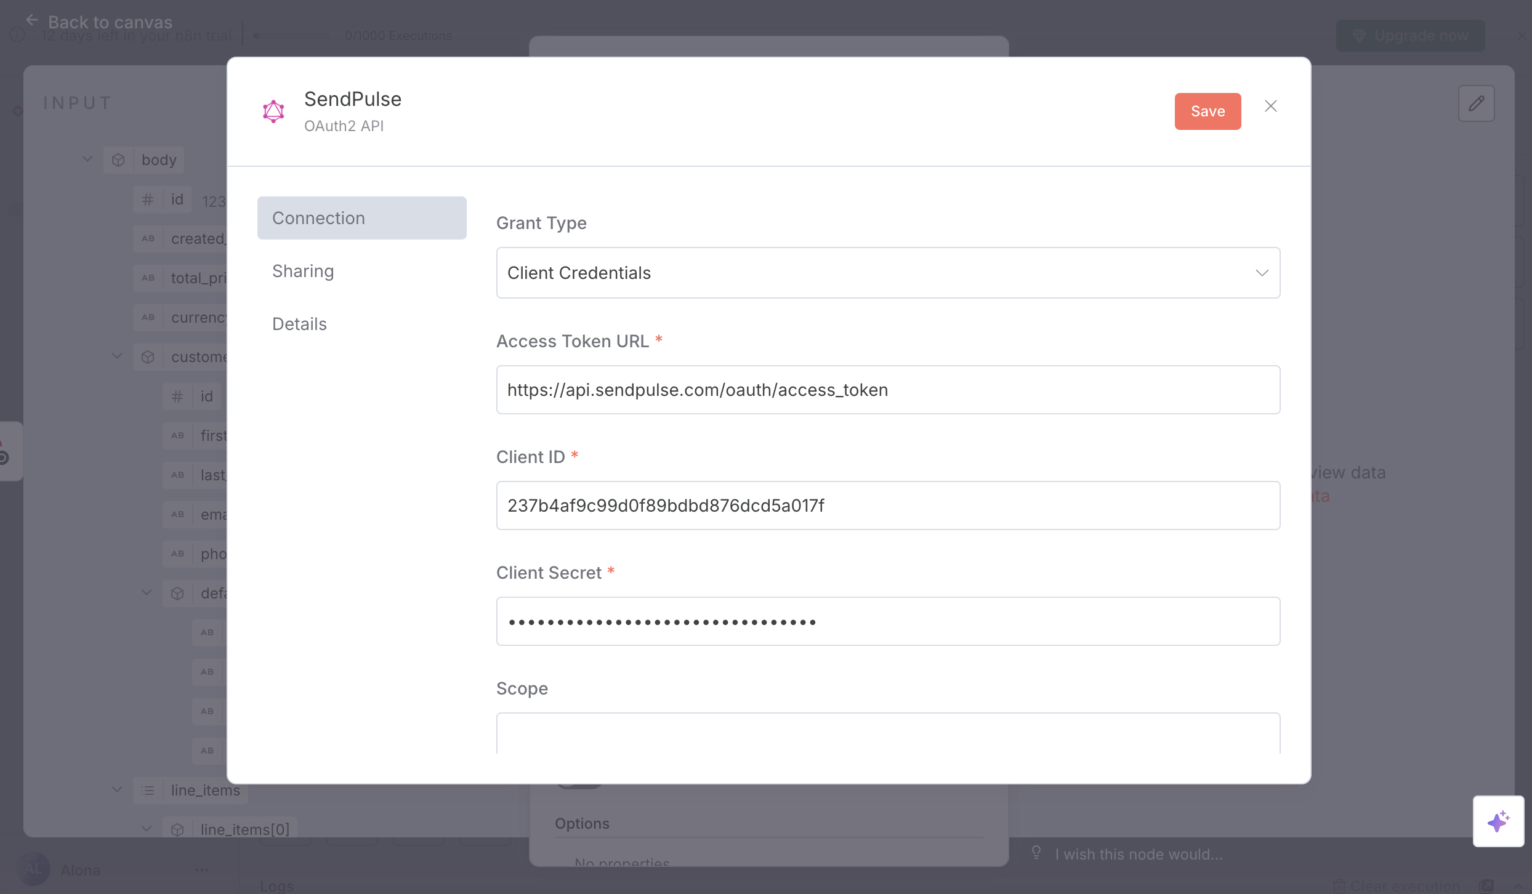The height and width of the screenshot is (894, 1532).
Task: Click the Access Token URL field
Action: [888, 390]
